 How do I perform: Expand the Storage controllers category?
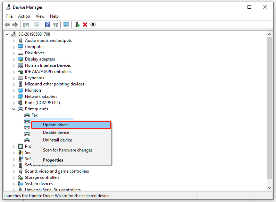point(14,178)
